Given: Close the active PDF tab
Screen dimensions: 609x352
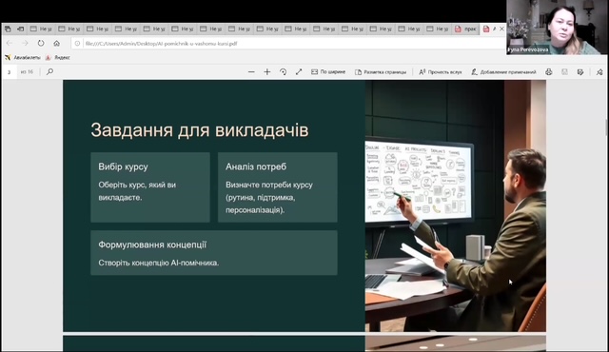Looking at the screenshot, I should tap(501, 29).
